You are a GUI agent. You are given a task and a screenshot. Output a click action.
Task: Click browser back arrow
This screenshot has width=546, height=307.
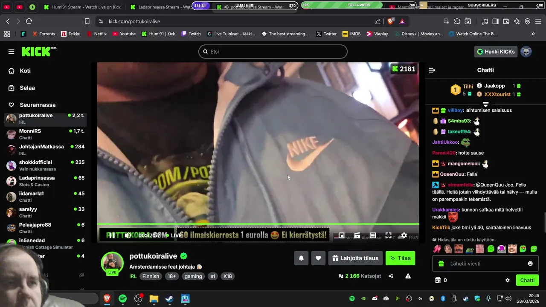8,21
